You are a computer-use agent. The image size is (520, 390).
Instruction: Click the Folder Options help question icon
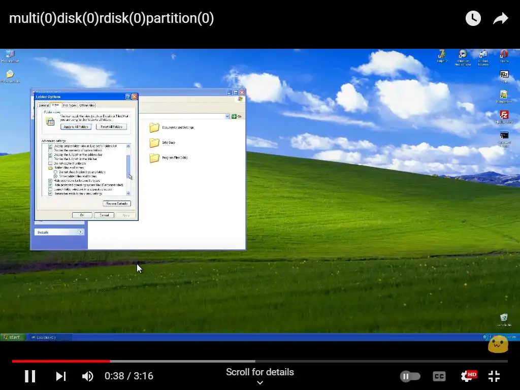(x=128, y=96)
